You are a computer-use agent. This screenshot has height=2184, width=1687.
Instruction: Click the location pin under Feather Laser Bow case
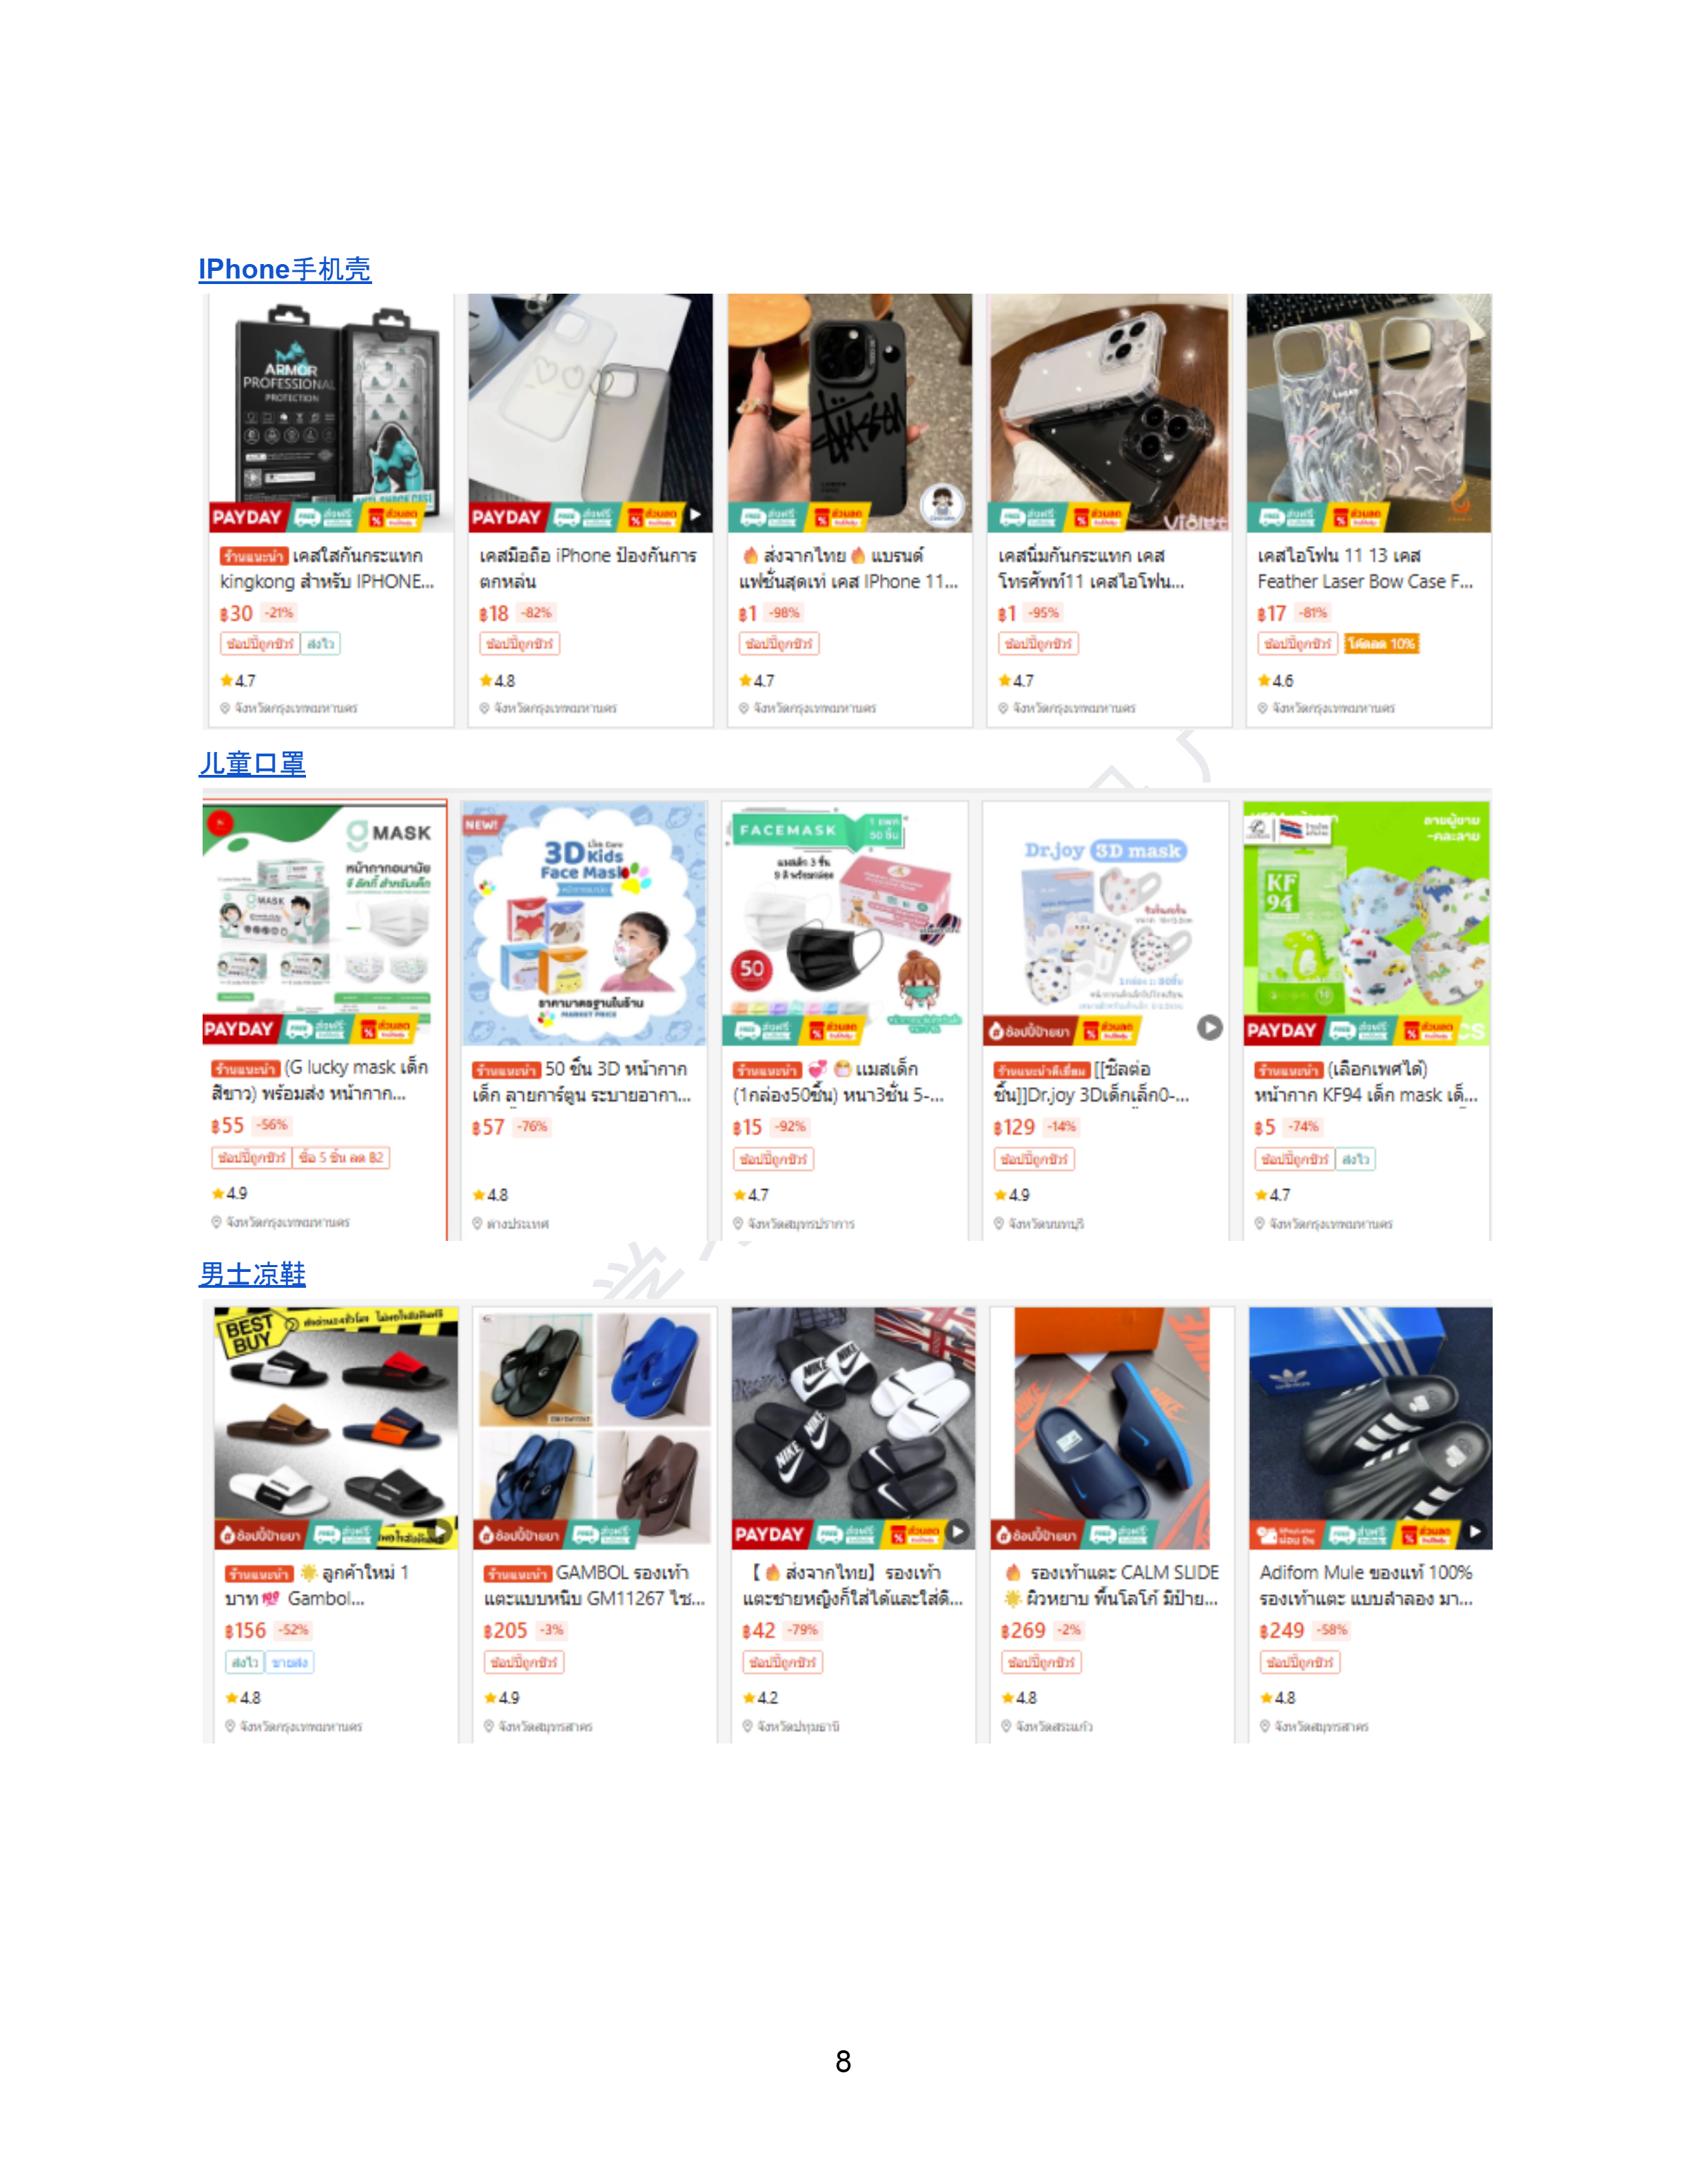tap(1263, 708)
